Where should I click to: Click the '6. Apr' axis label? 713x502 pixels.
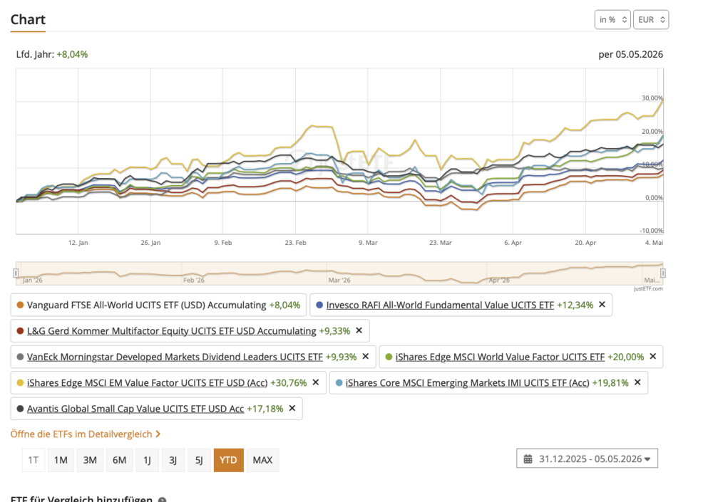click(513, 243)
